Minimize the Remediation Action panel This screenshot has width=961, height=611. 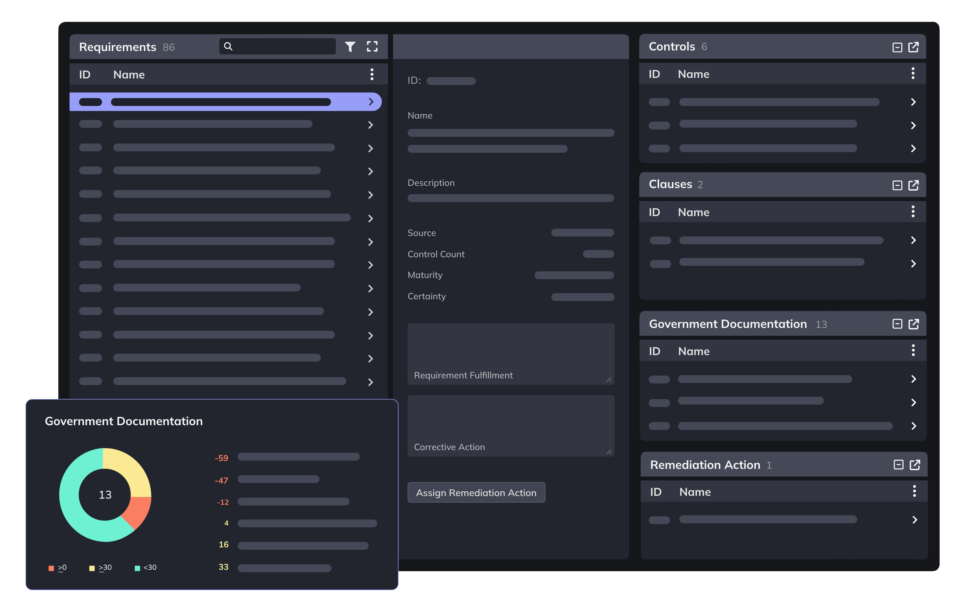(x=898, y=464)
